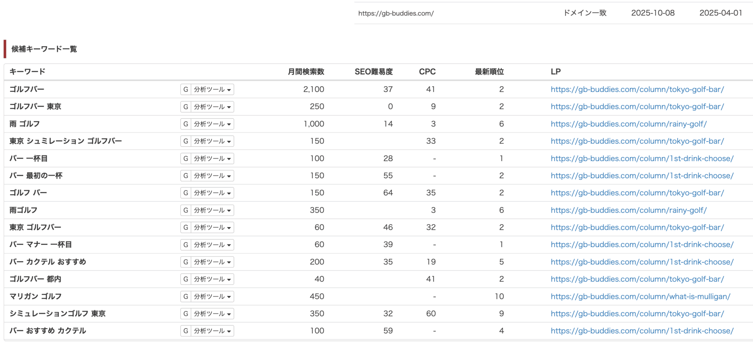Click the SEO難易度 column header
Image resolution: width=753 pixels, height=342 pixels.
[x=374, y=72]
